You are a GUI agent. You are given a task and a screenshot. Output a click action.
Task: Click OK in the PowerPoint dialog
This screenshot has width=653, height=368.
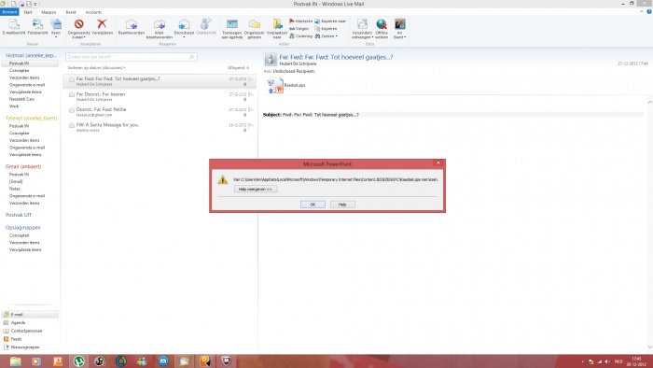point(313,205)
